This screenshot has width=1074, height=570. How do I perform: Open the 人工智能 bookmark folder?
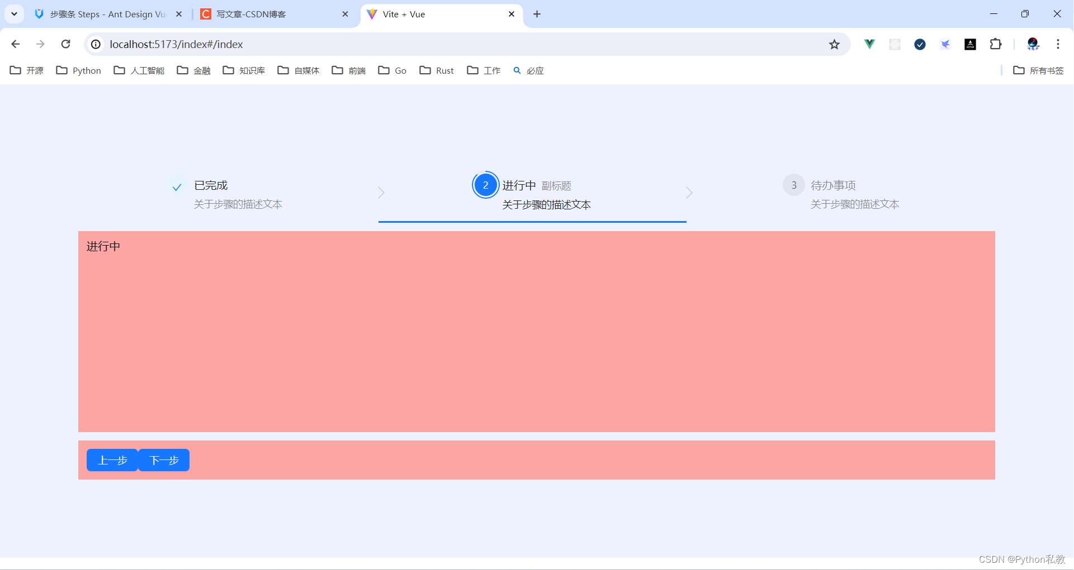pos(139,70)
